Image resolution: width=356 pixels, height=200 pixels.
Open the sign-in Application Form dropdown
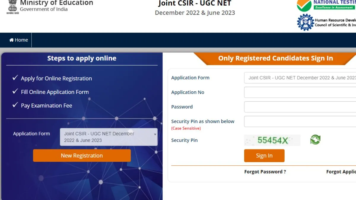(x=300, y=78)
